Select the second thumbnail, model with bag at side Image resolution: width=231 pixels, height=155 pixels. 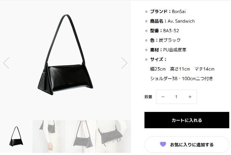(x=49, y=137)
